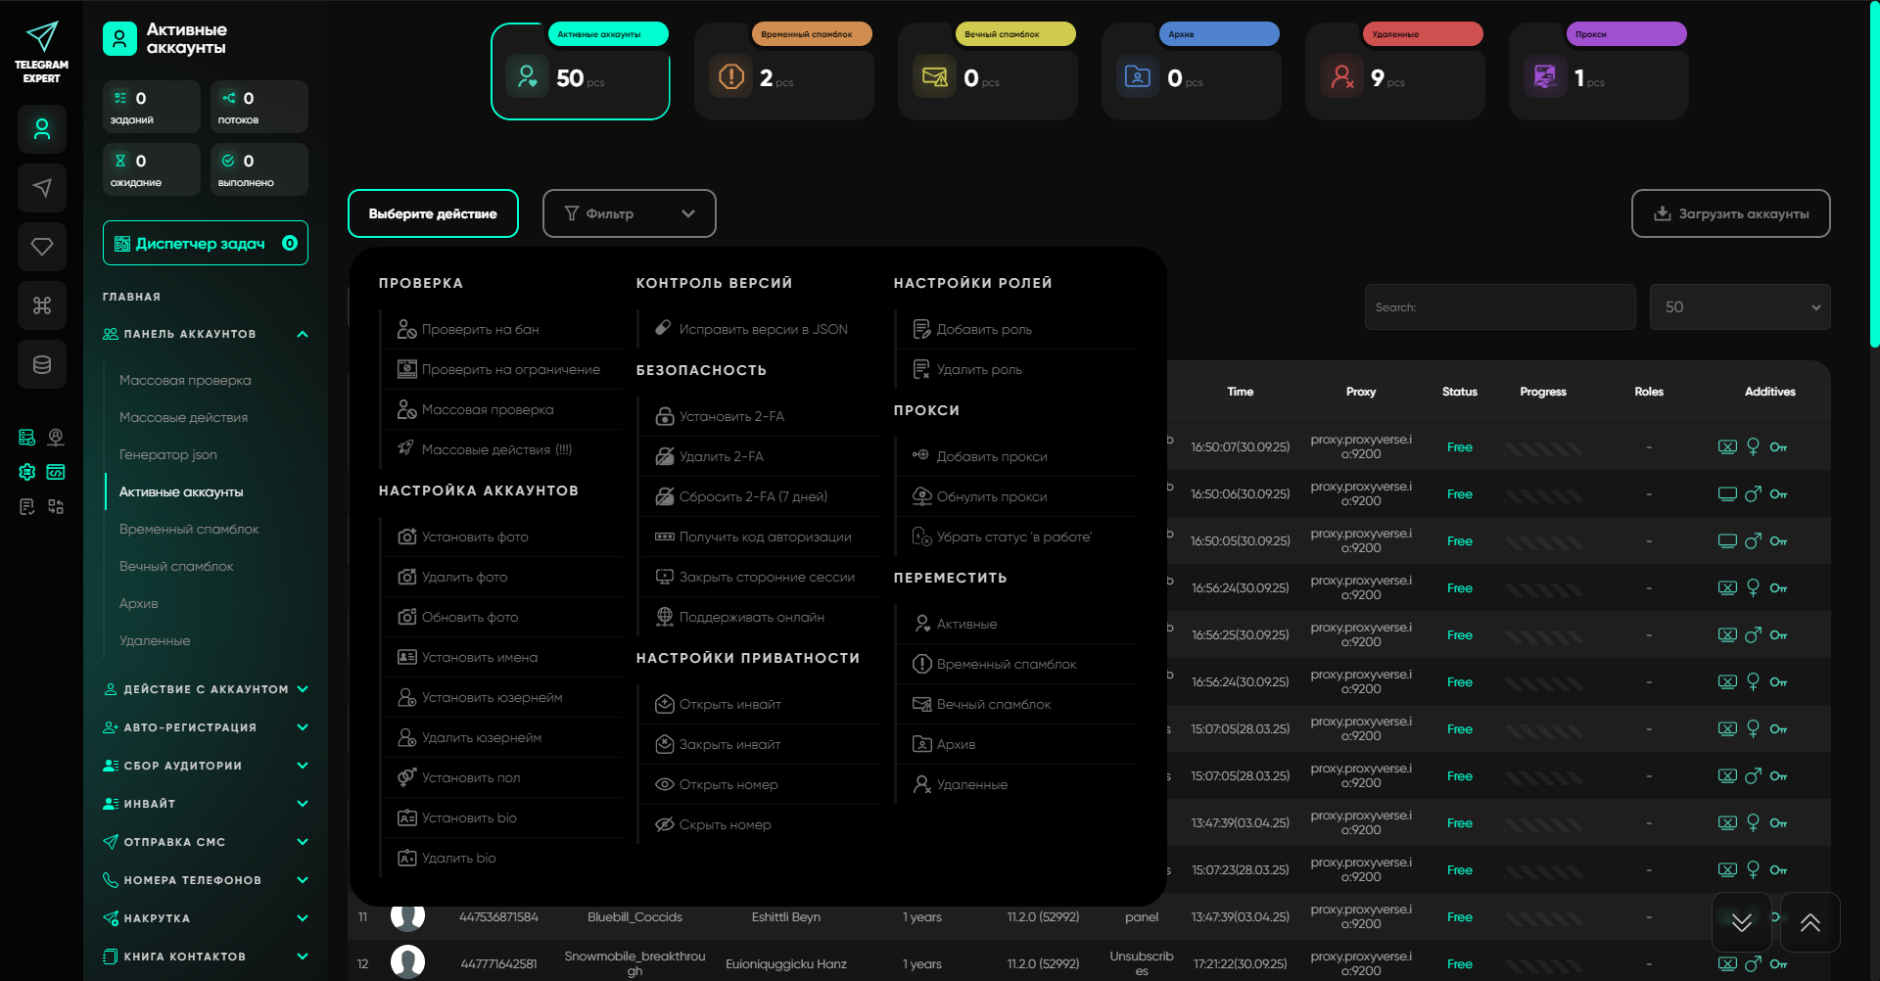
Task: Expand the Сбор аудитории sidebar section
Action: (x=303, y=766)
